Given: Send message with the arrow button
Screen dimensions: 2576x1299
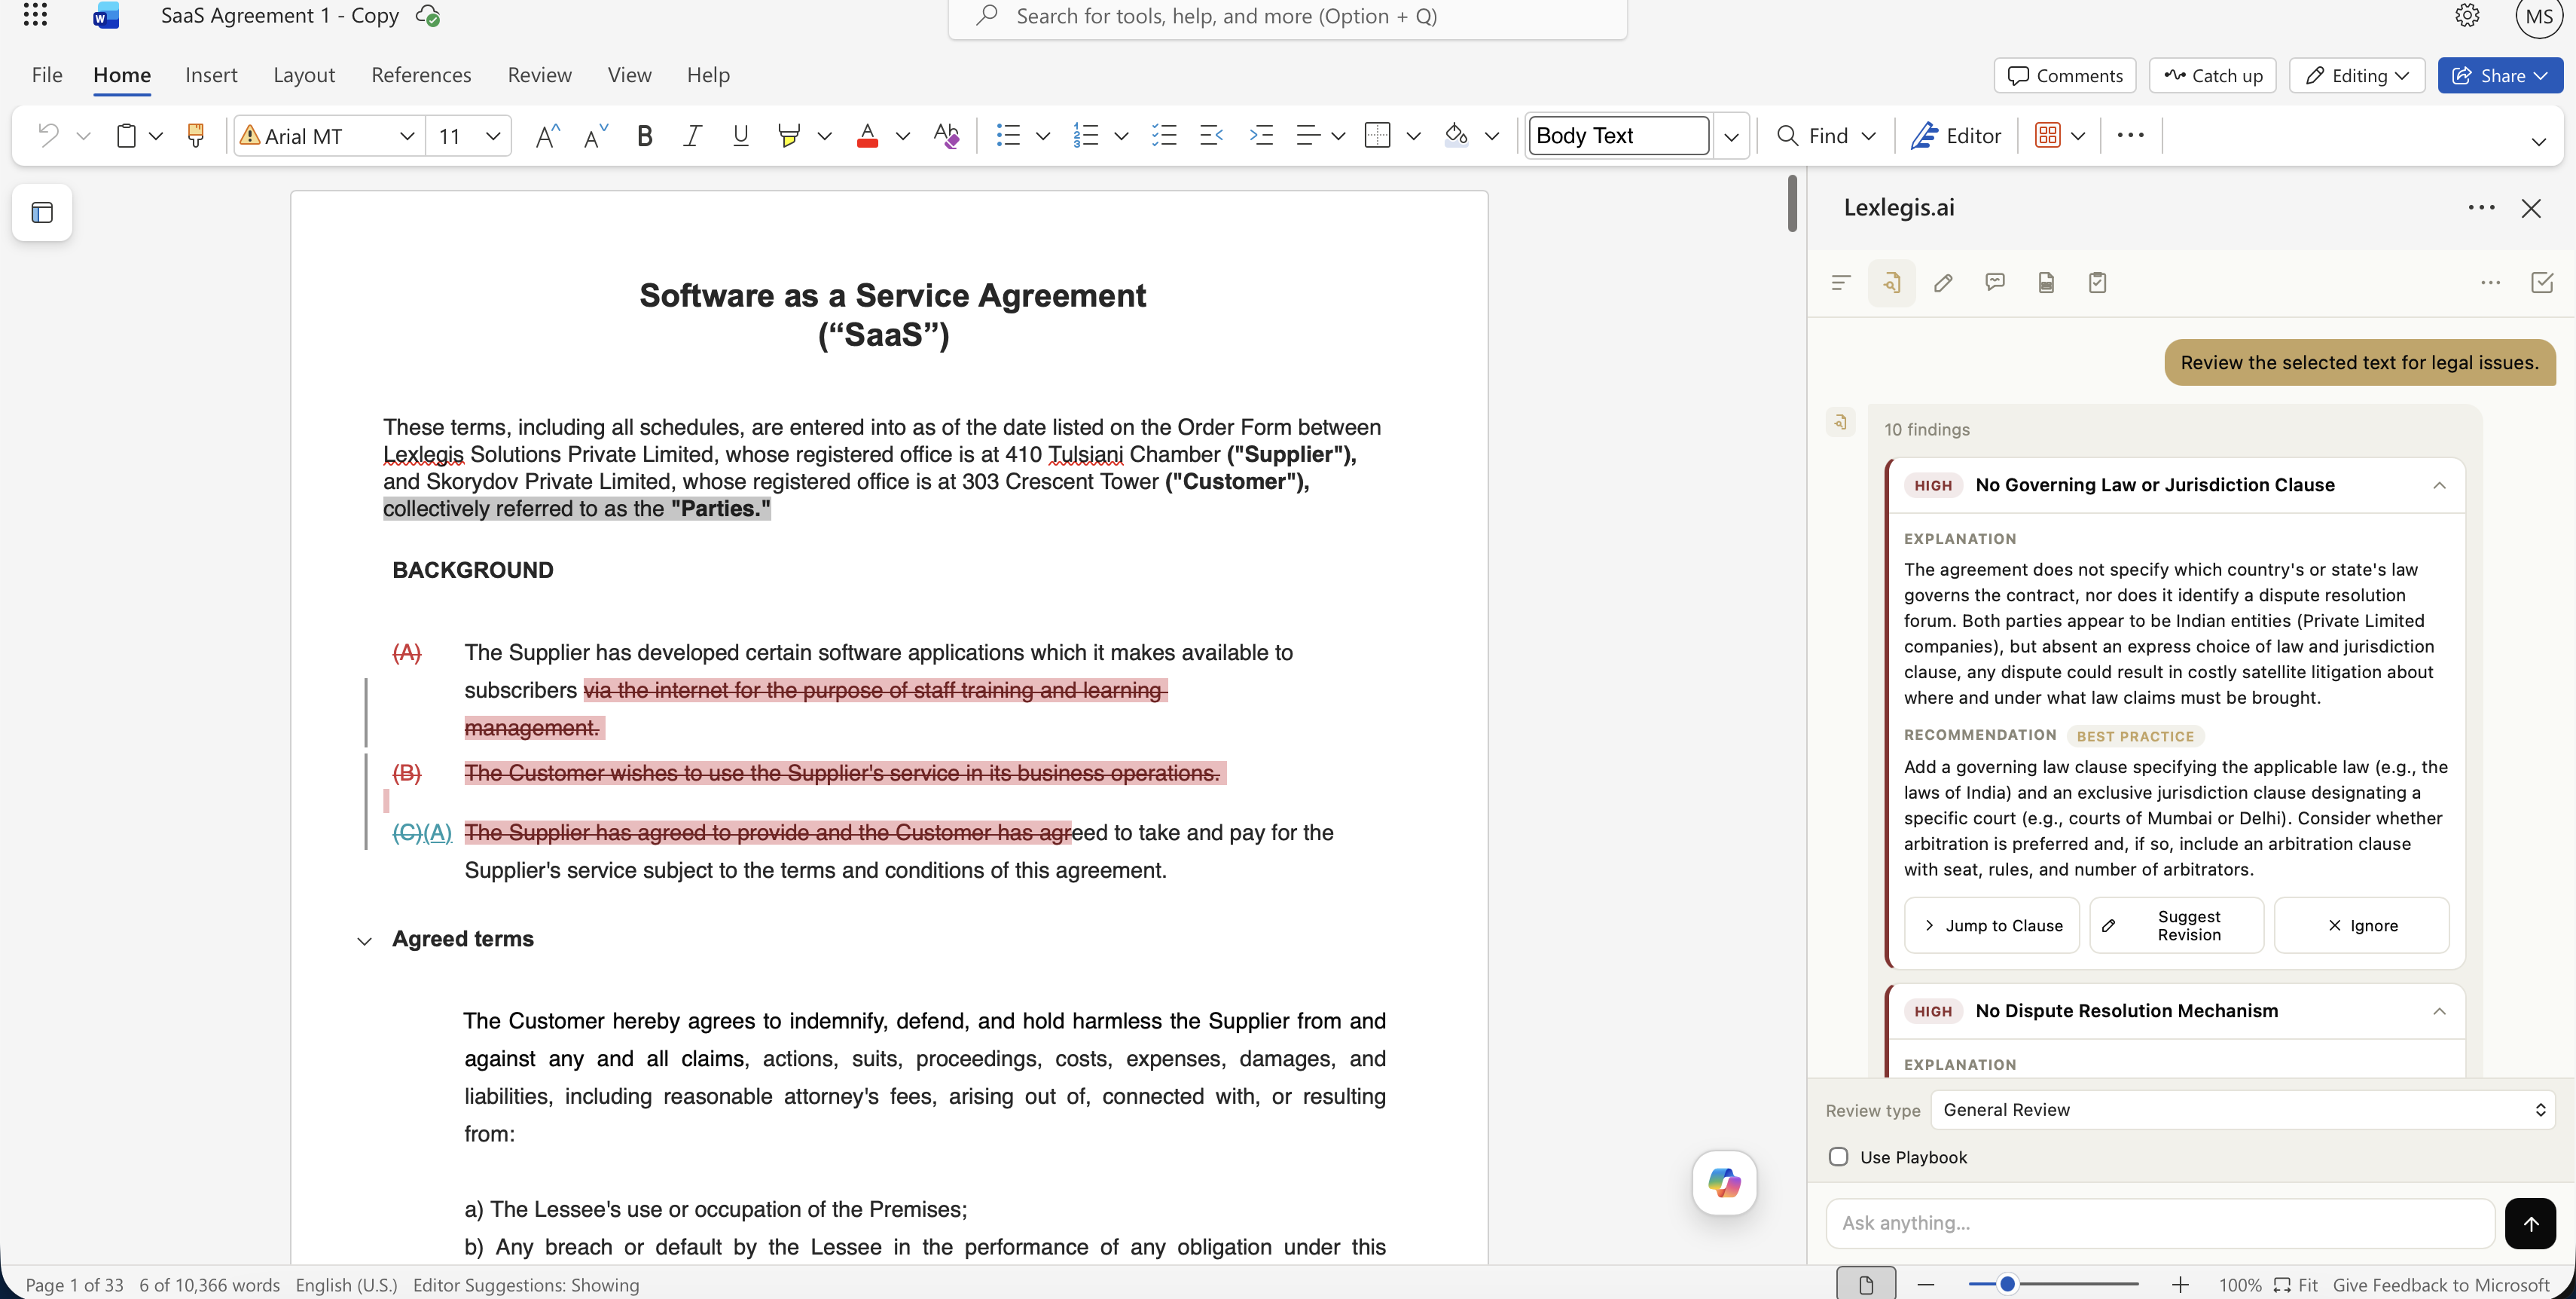Looking at the screenshot, I should [x=2530, y=1223].
